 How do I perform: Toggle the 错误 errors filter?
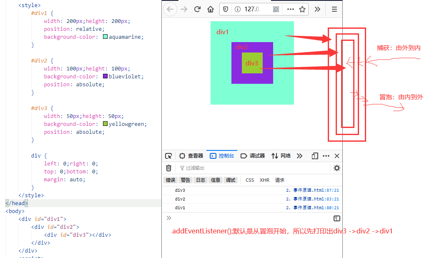point(171,180)
